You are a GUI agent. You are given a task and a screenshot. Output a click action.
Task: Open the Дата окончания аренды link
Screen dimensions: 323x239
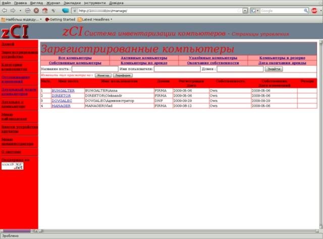[282, 63]
